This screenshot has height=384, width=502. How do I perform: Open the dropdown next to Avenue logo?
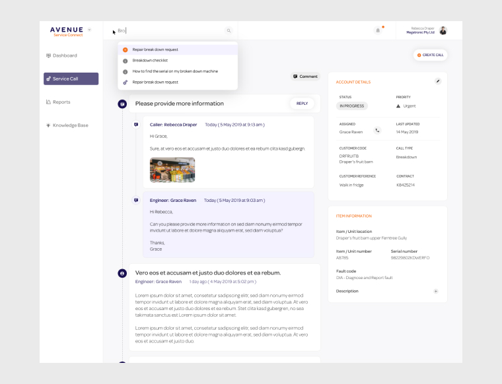(89, 30)
